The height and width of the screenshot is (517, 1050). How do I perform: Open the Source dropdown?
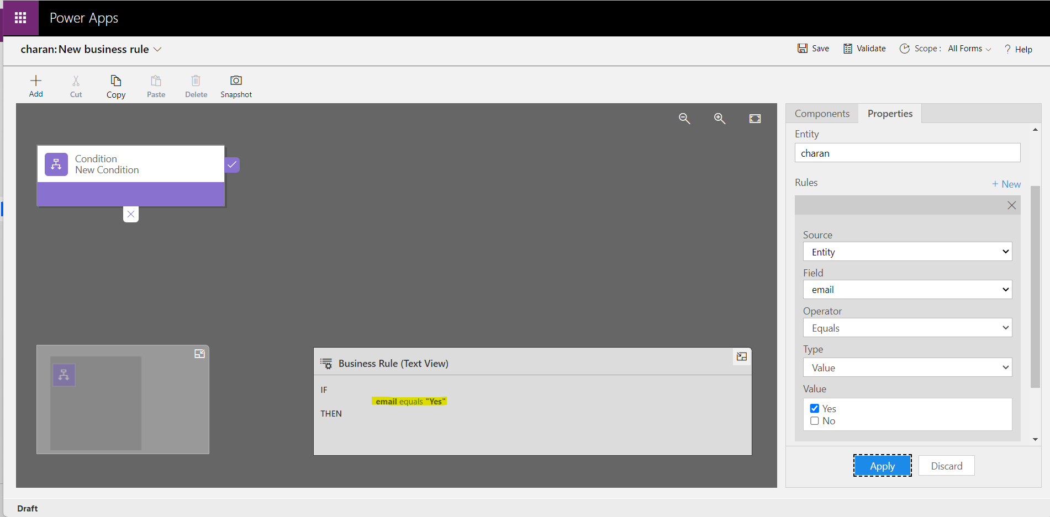tap(907, 252)
